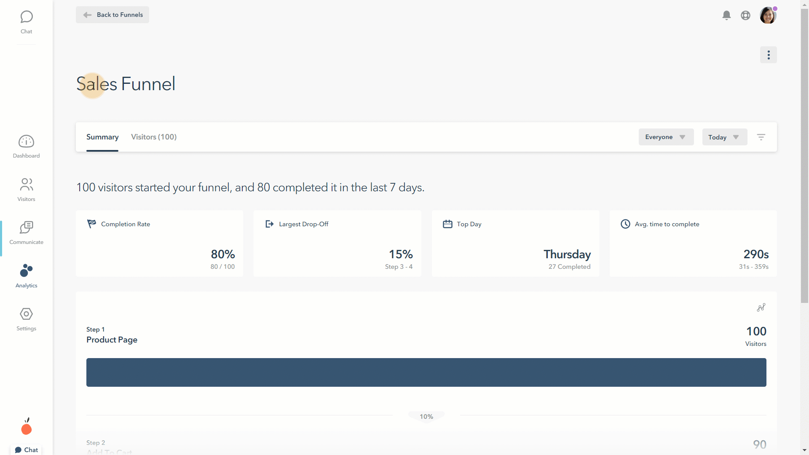Open the three-dot funnel options menu
809x455 pixels.
click(x=769, y=55)
